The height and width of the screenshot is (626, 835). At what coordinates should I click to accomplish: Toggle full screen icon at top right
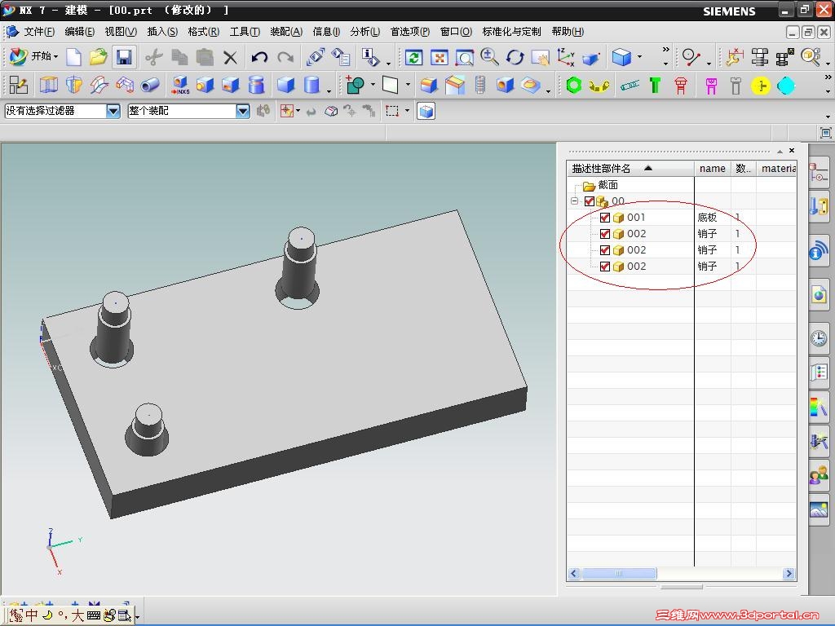coord(825,133)
